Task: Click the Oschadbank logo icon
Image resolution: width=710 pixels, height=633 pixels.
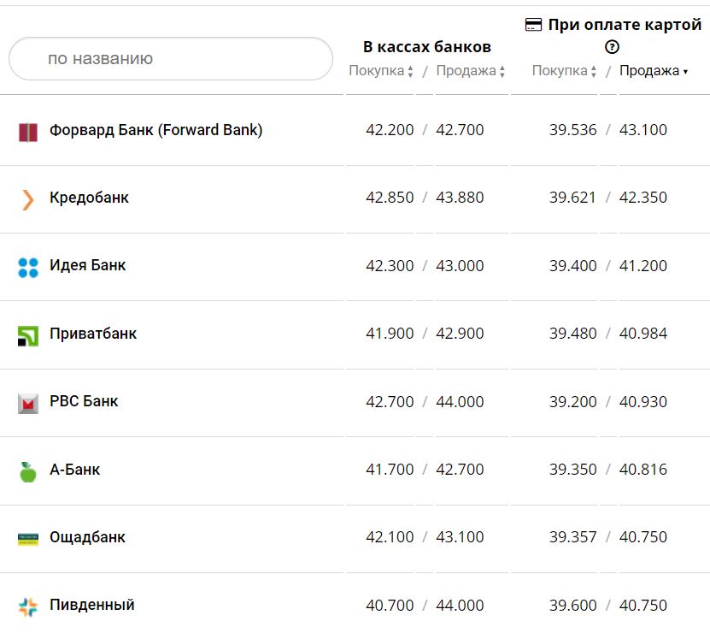Action: click(x=28, y=539)
